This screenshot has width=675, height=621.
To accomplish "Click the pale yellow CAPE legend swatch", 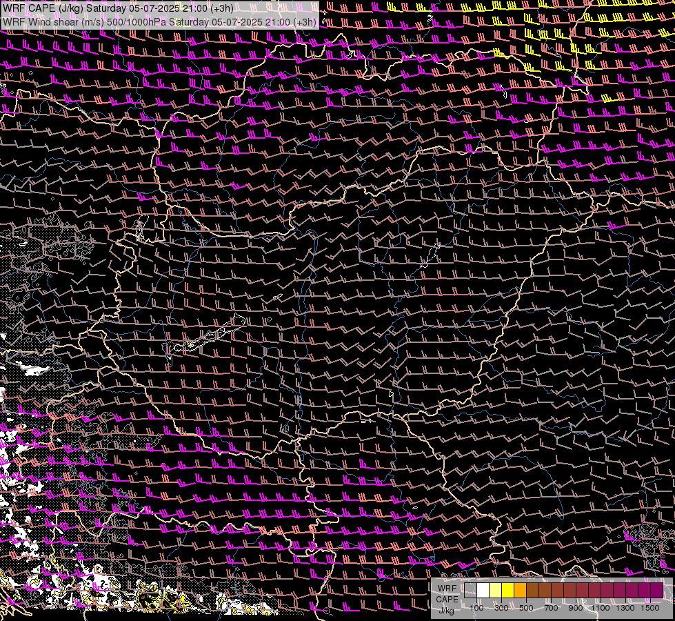I will tap(496, 591).
